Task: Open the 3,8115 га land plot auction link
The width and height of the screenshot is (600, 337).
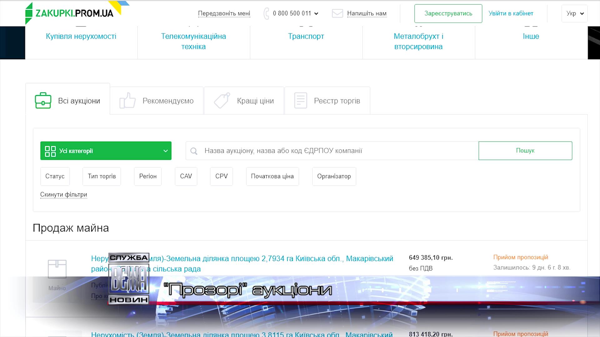Action: [x=242, y=334]
